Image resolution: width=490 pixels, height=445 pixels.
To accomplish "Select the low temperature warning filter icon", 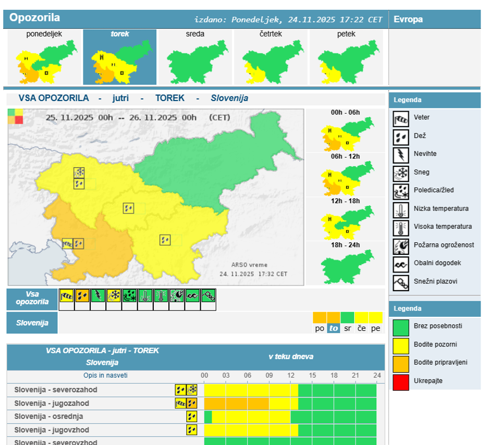I will click(x=145, y=296).
